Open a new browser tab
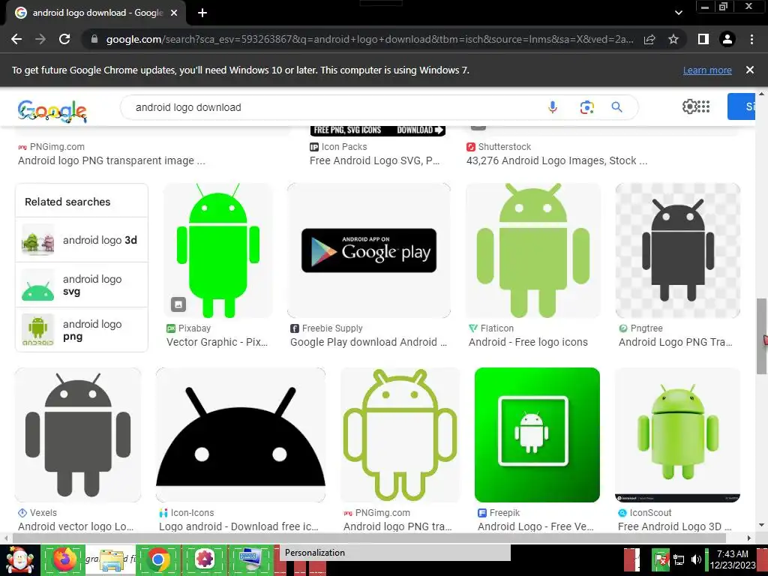Screen dimensions: 768x576 tap(202, 13)
